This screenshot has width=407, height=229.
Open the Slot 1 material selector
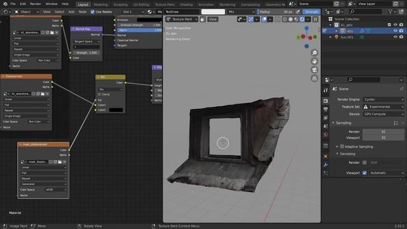point(133,11)
